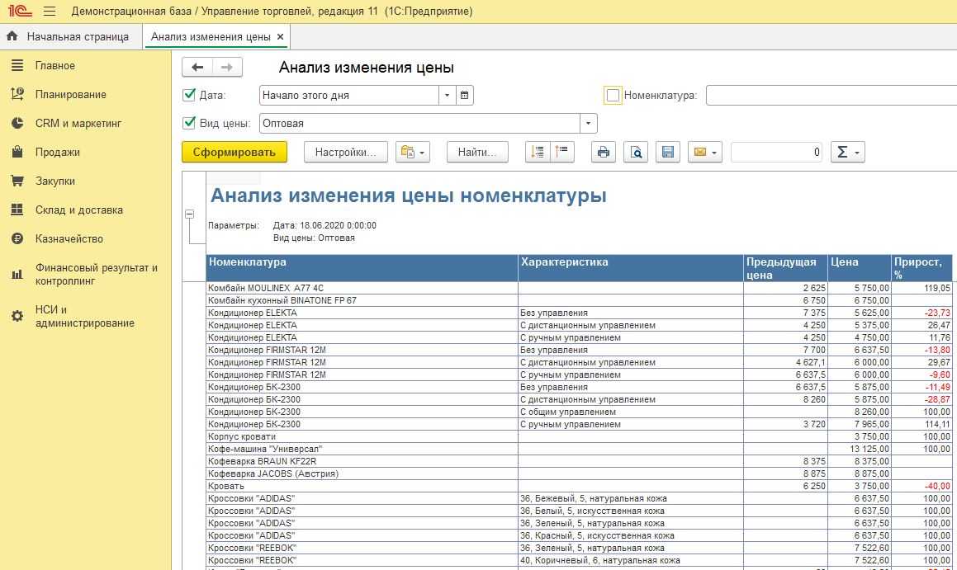Click the Прирост, % column header
The height and width of the screenshot is (570, 957).
pyautogui.click(x=921, y=268)
